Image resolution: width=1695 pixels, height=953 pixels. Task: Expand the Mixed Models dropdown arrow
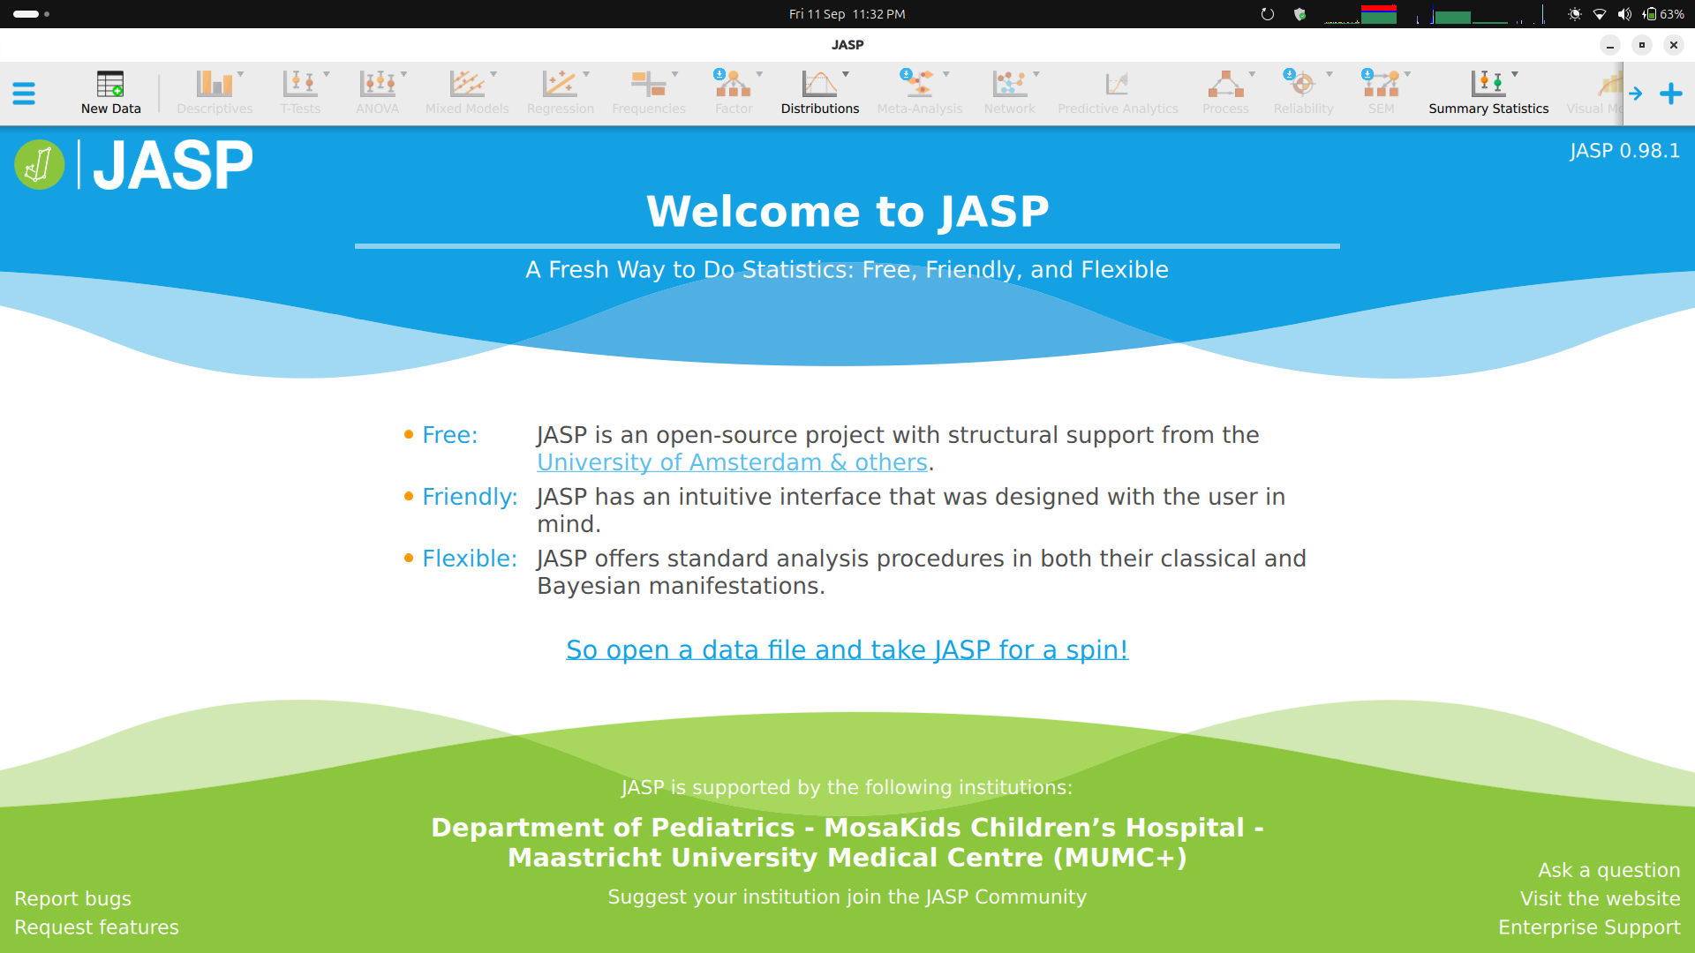pyautogui.click(x=493, y=74)
